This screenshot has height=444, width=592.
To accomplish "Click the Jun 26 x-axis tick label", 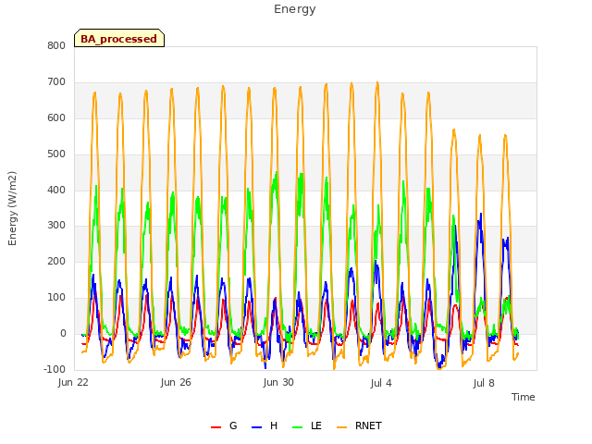I will point(176,382).
